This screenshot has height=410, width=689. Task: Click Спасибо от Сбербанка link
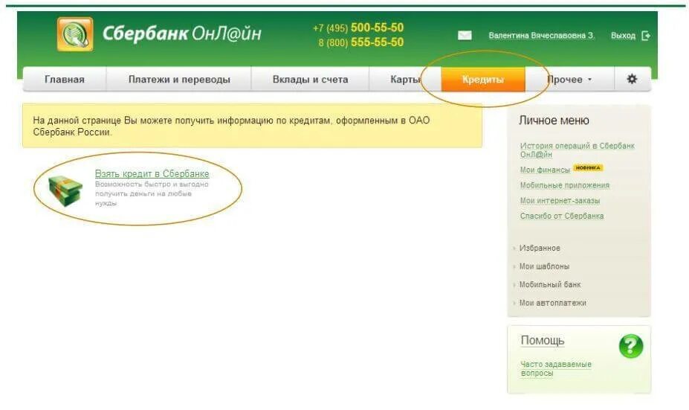(562, 216)
